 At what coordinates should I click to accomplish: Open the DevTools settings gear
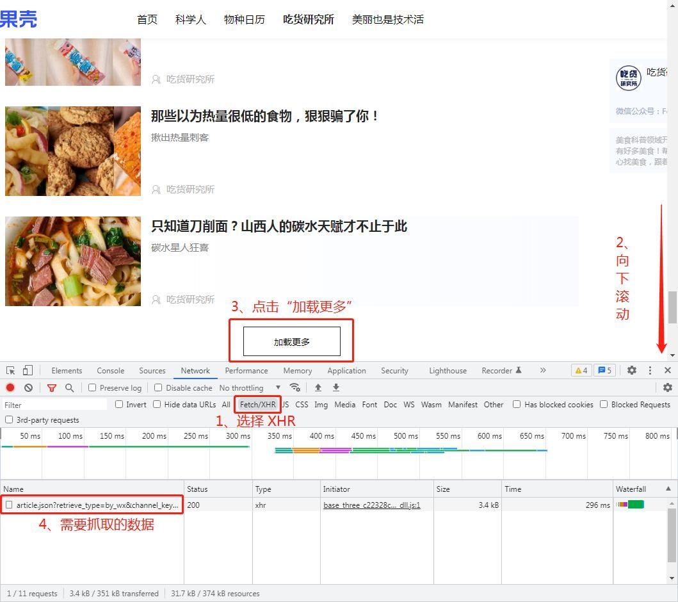pos(632,370)
